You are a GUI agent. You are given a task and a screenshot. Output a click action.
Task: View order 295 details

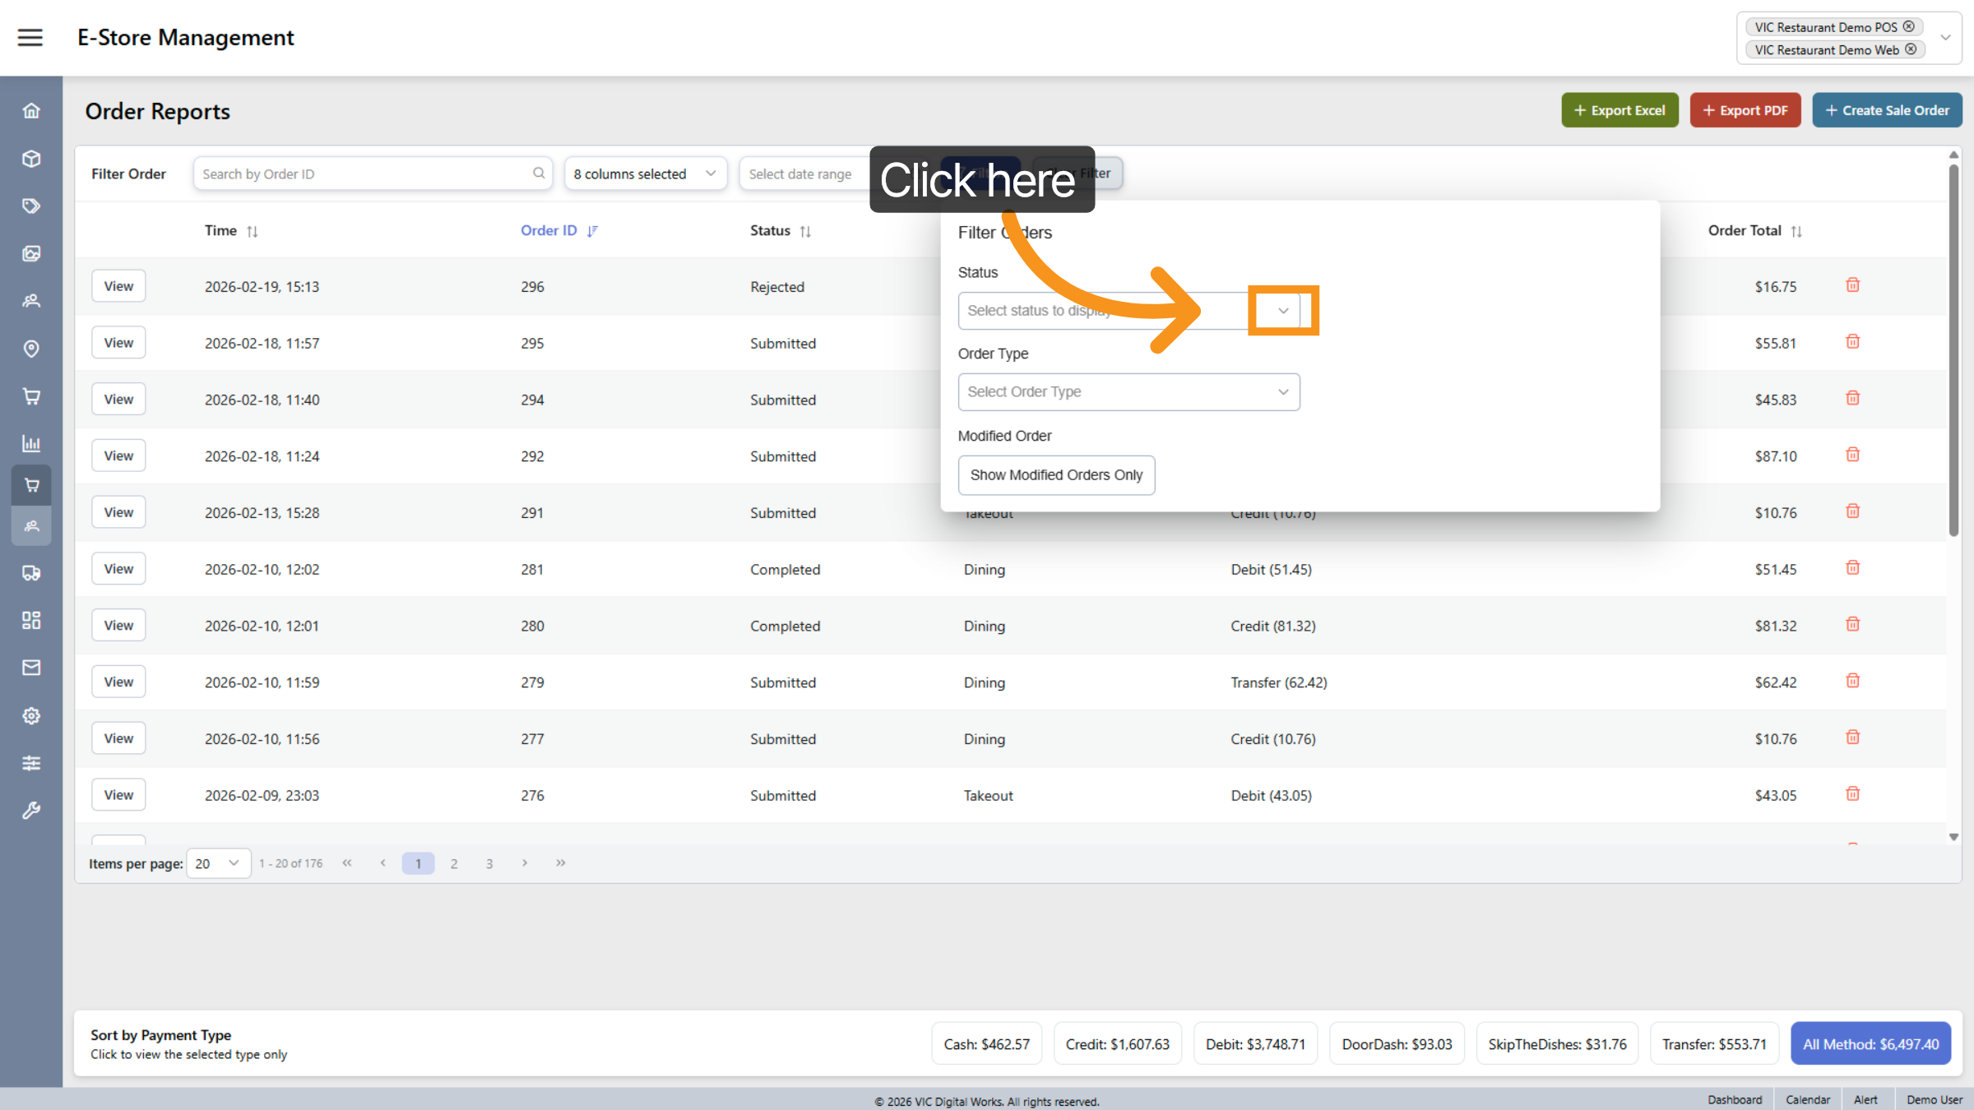click(x=118, y=343)
